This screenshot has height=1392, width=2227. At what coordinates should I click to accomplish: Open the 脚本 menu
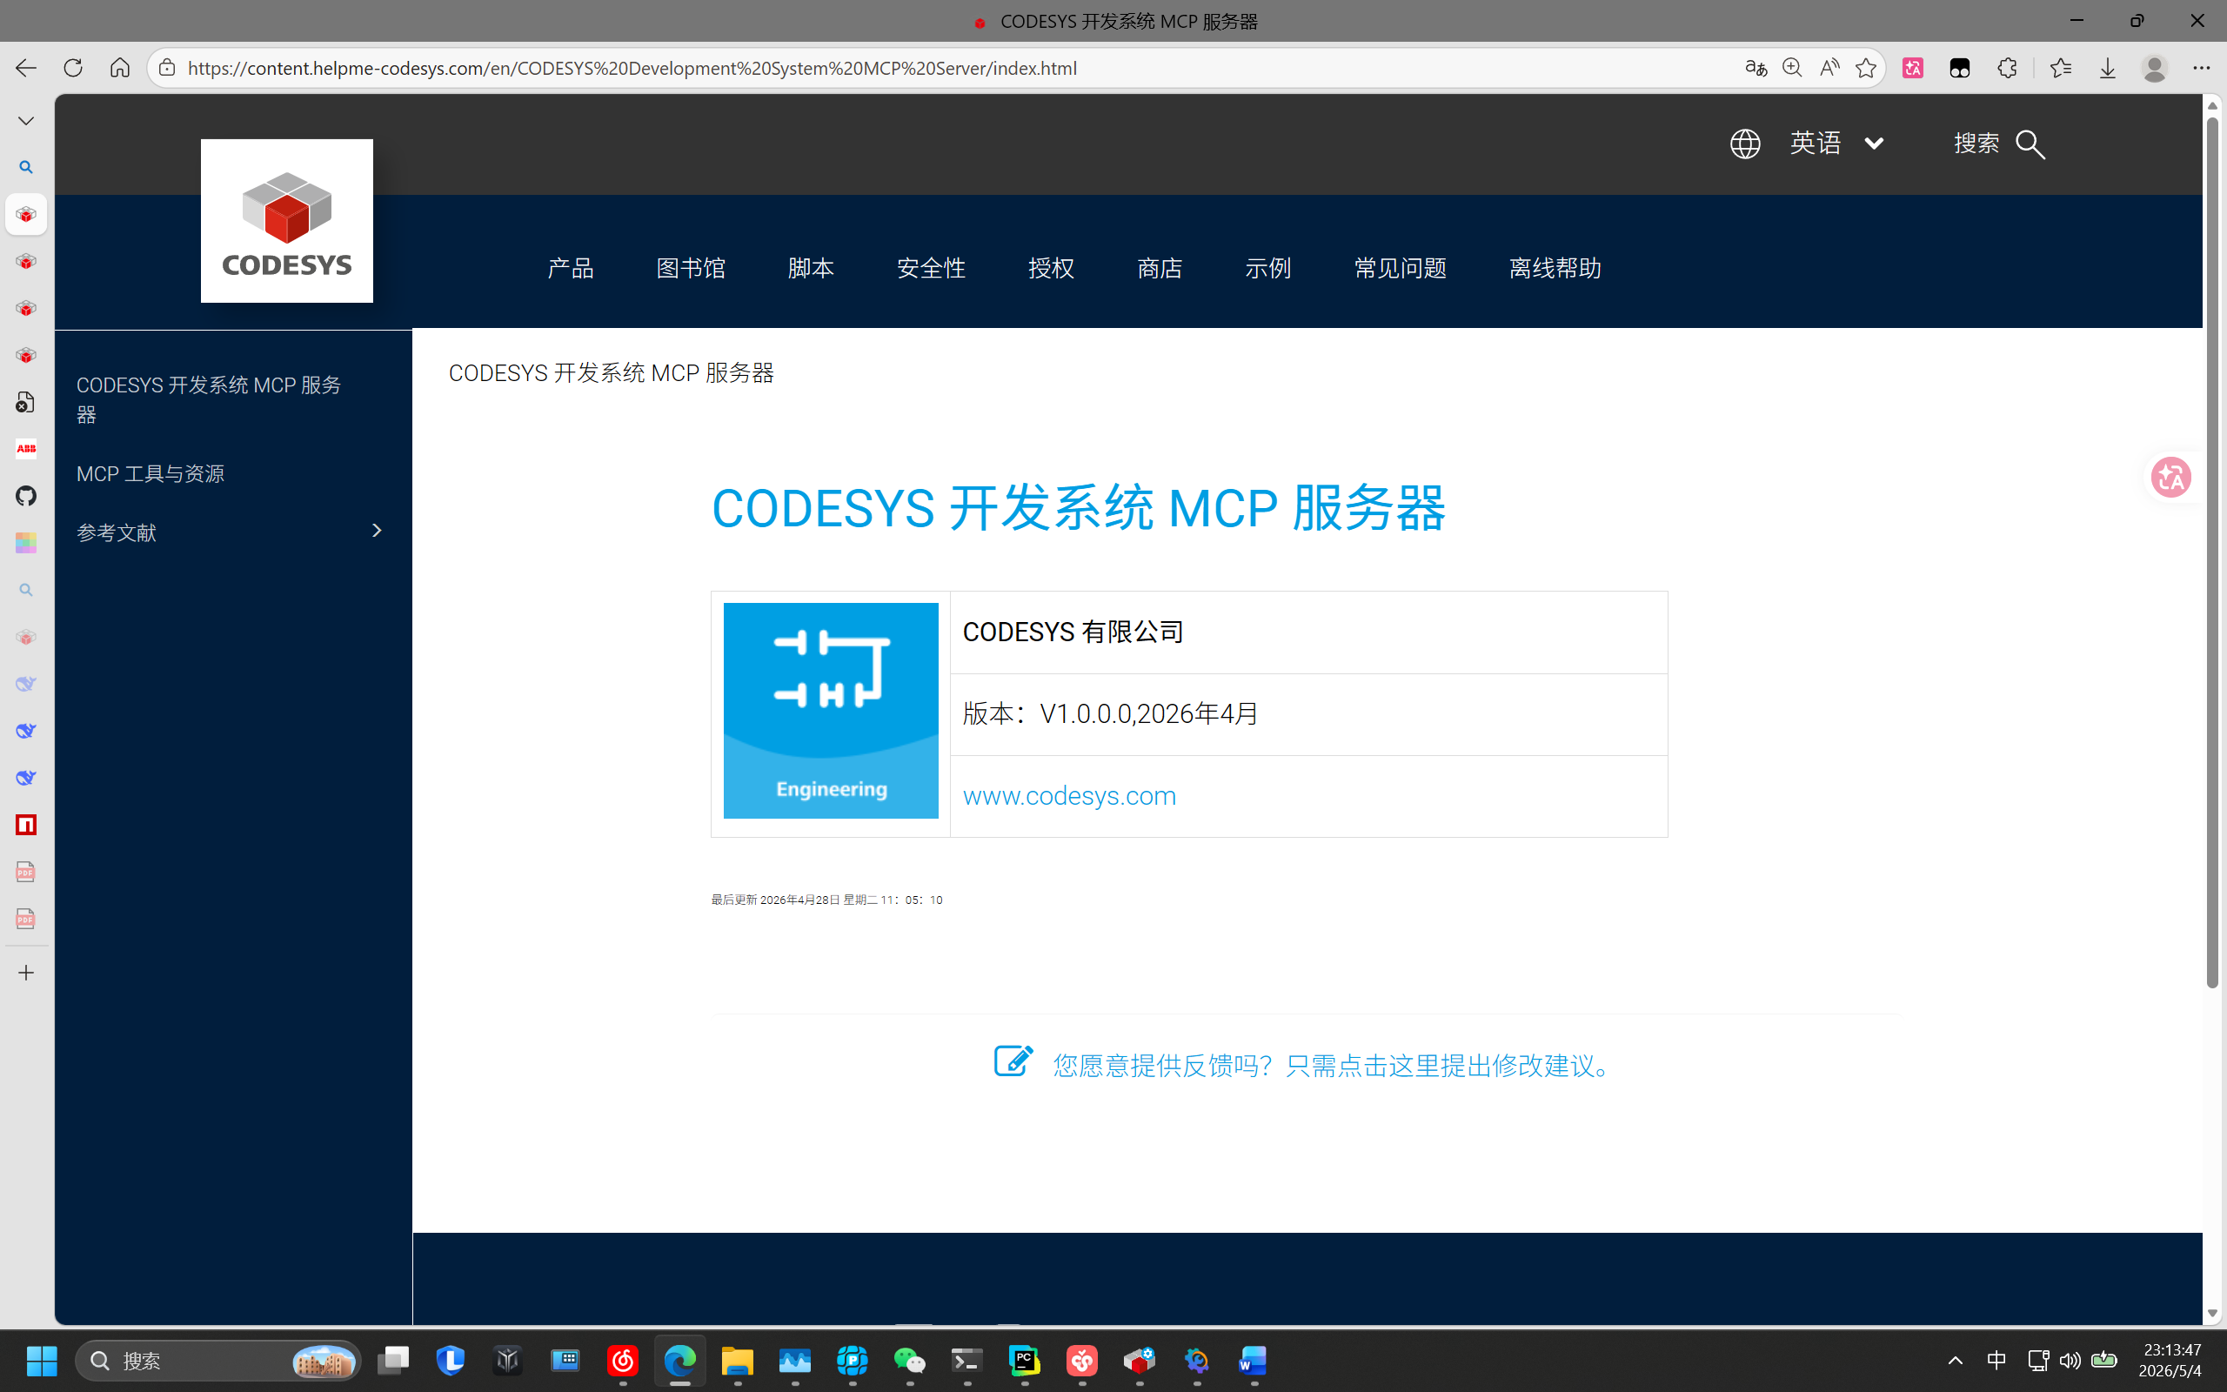pyautogui.click(x=811, y=268)
